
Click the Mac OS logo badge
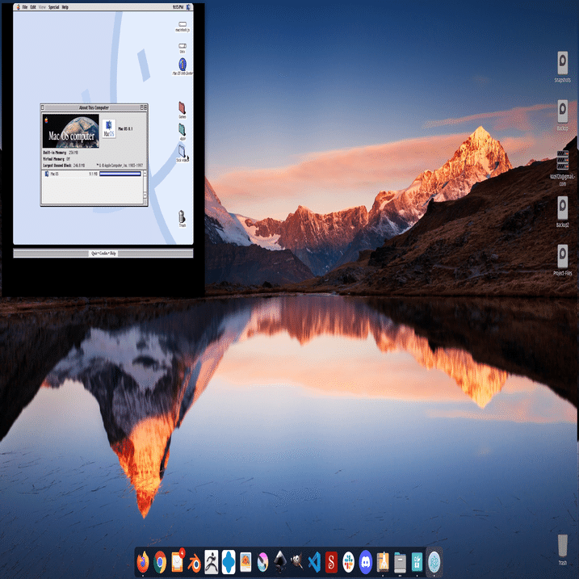(x=109, y=128)
